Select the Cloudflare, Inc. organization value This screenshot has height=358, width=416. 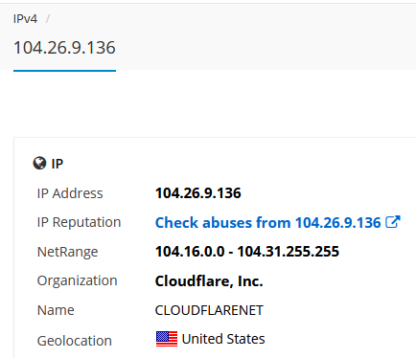click(209, 281)
